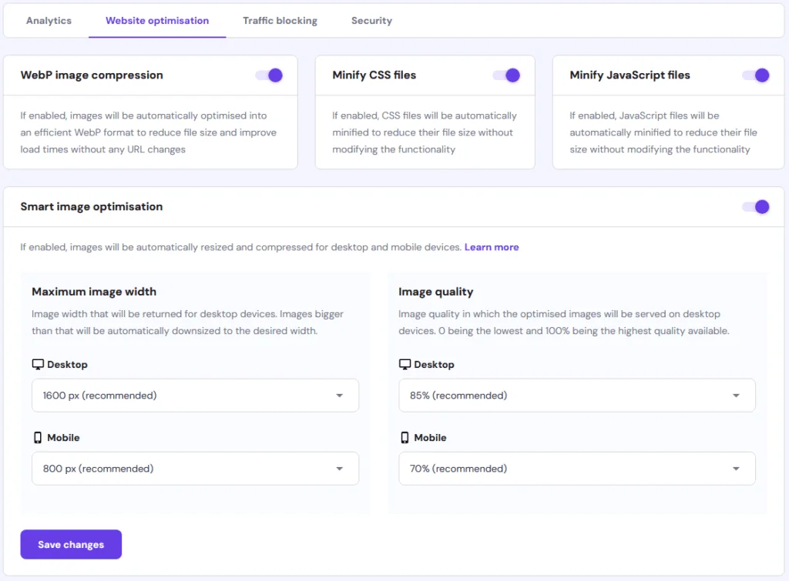Click the Website optimisation tab
The width and height of the screenshot is (789, 581).
(x=157, y=21)
